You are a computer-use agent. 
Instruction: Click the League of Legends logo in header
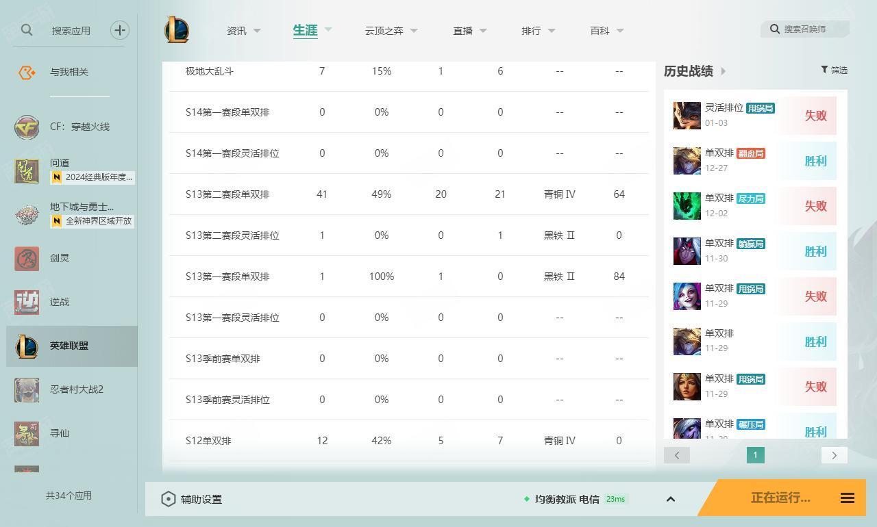(177, 30)
